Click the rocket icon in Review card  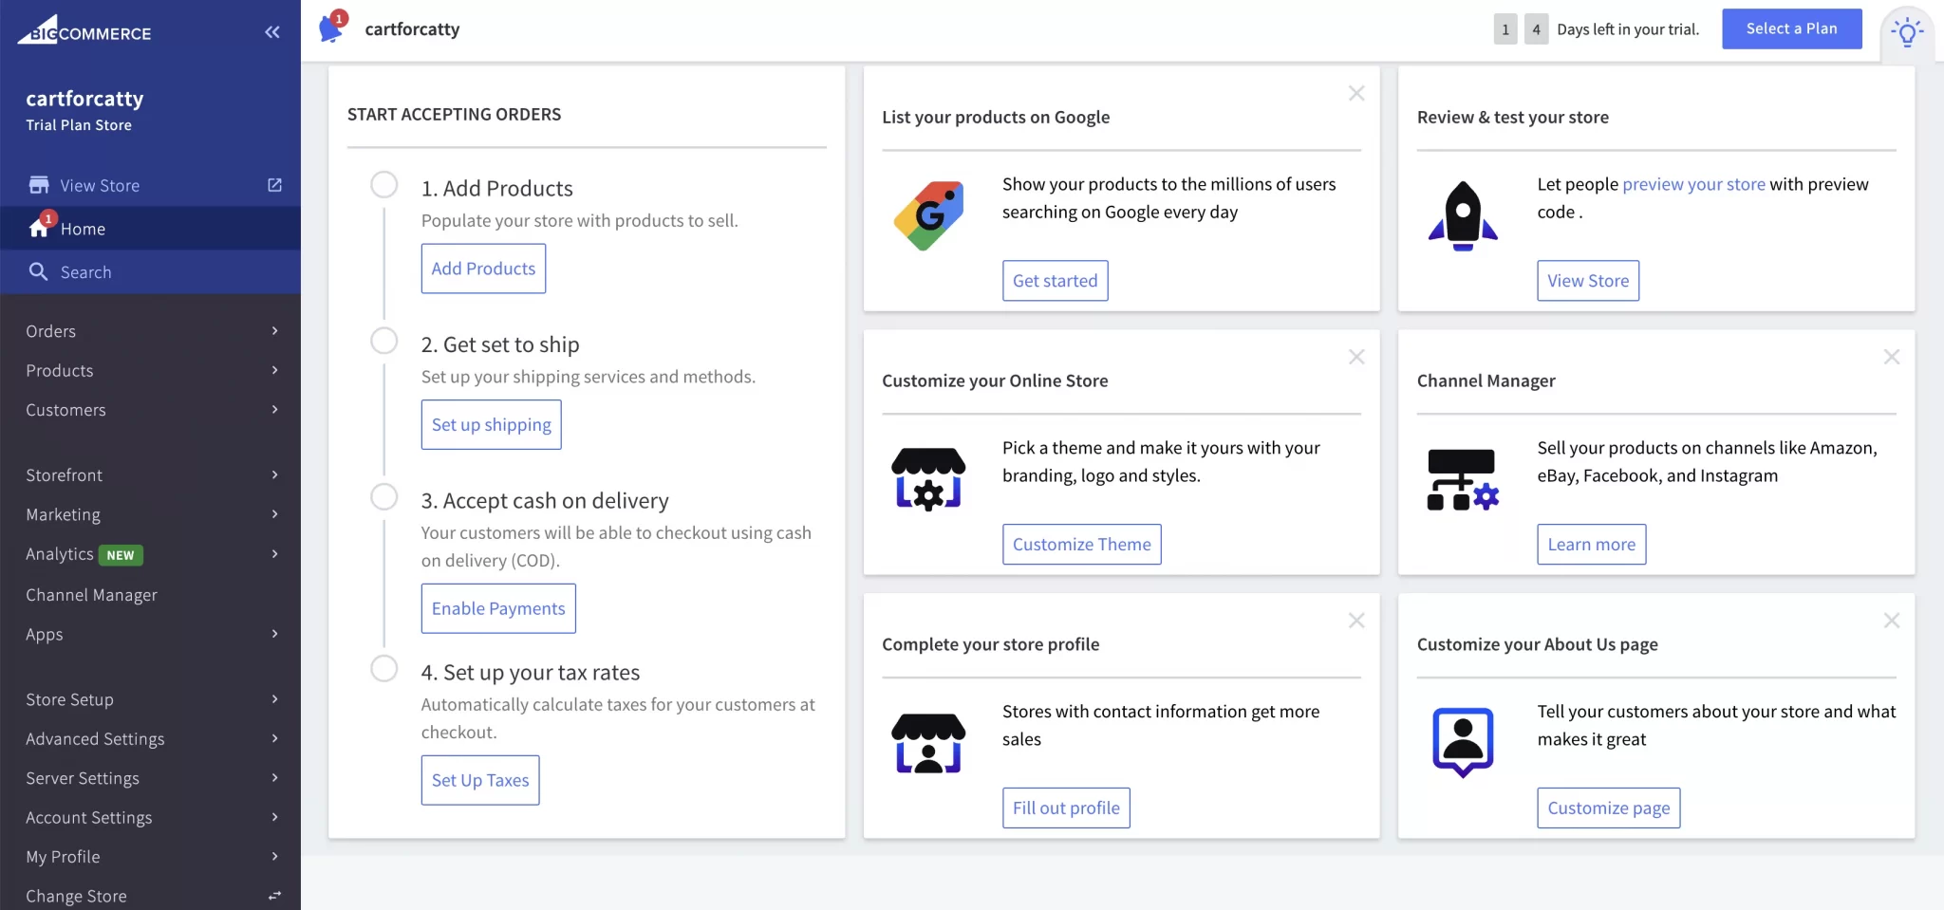(x=1463, y=216)
